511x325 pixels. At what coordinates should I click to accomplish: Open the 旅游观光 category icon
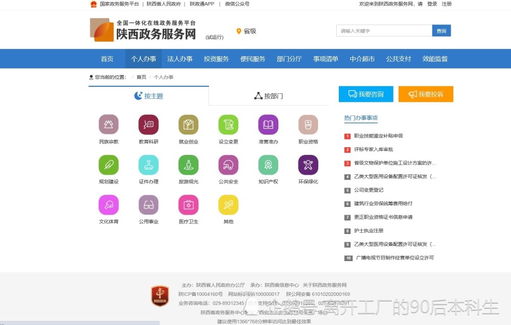click(189, 165)
